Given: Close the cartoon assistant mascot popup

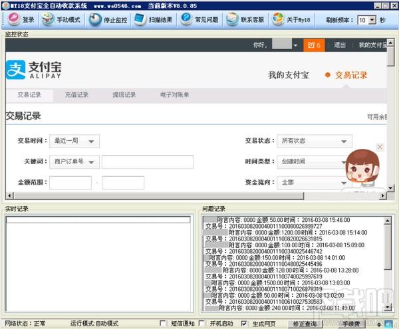Looking at the screenshot, I should click(x=380, y=147).
